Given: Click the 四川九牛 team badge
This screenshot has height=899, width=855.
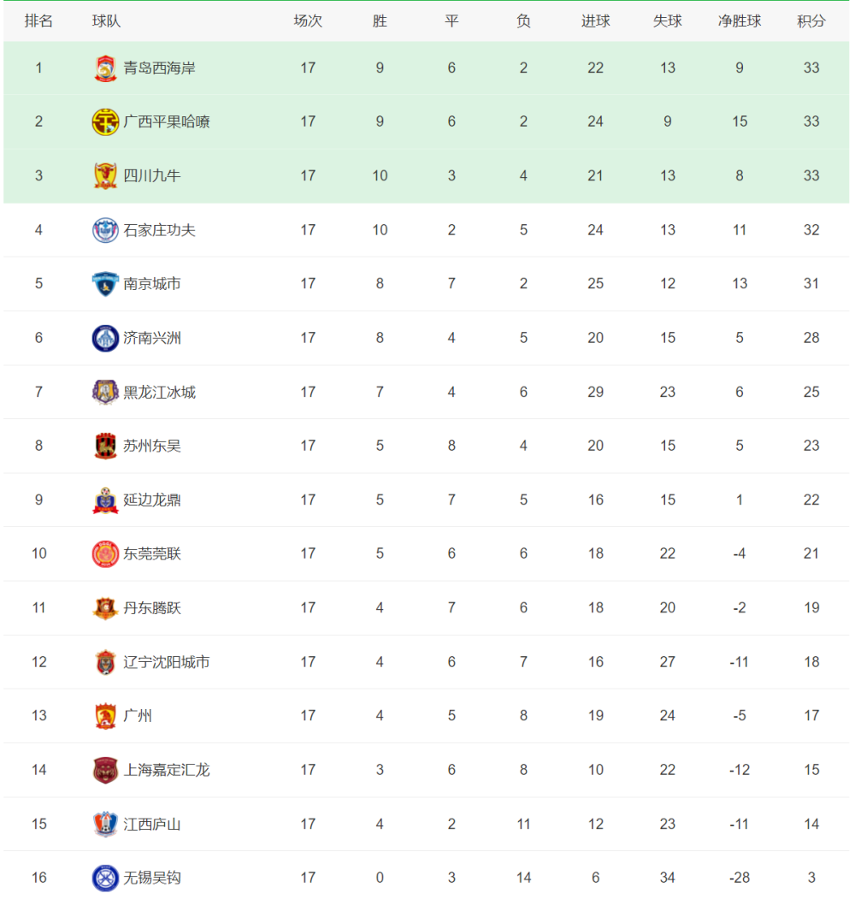Looking at the screenshot, I should [105, 175].
